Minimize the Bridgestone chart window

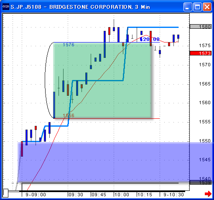[188, 7]
